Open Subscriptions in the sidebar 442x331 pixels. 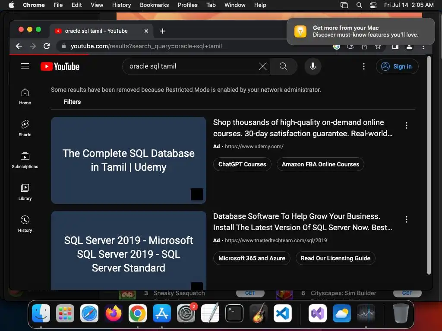coord(25,160)
